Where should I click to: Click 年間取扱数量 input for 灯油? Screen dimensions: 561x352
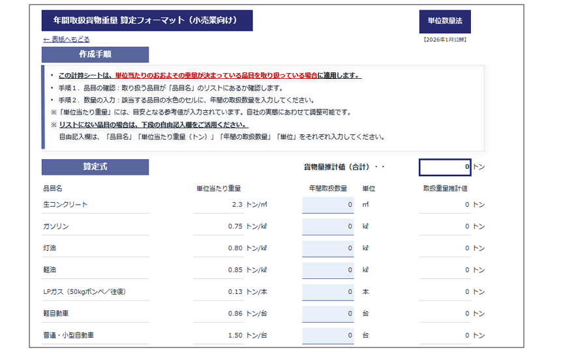(327, 248)
